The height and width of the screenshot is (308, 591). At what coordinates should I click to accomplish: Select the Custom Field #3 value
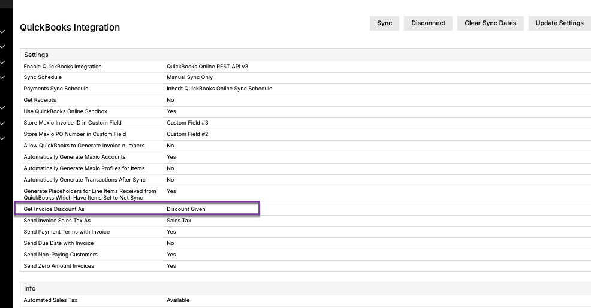pyautogui.click(x=188, y=122)
